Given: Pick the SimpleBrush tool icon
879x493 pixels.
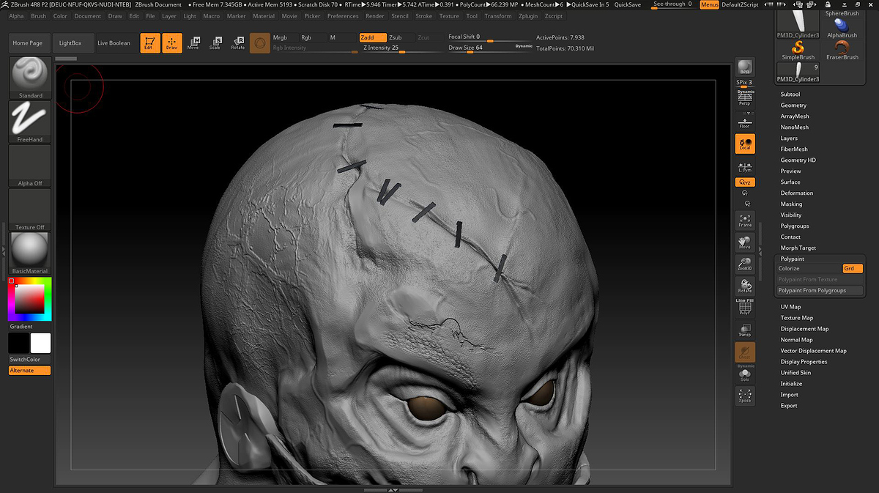Looking at the screenshot, I should point(798,48).
